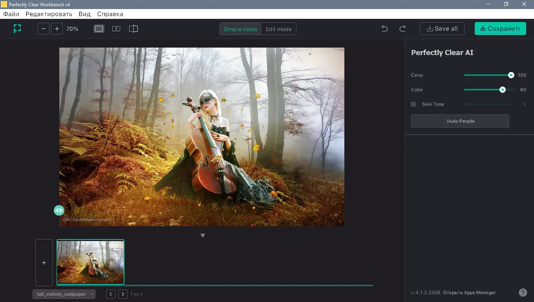The width and height of the screenshot is (534, 302).
Task: Adjust the Сила strength slider
Action: [489, 75]
